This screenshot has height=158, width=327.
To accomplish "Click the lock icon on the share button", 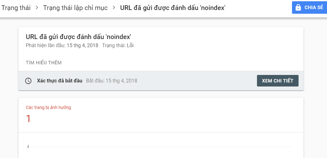I will click(298, 7).
